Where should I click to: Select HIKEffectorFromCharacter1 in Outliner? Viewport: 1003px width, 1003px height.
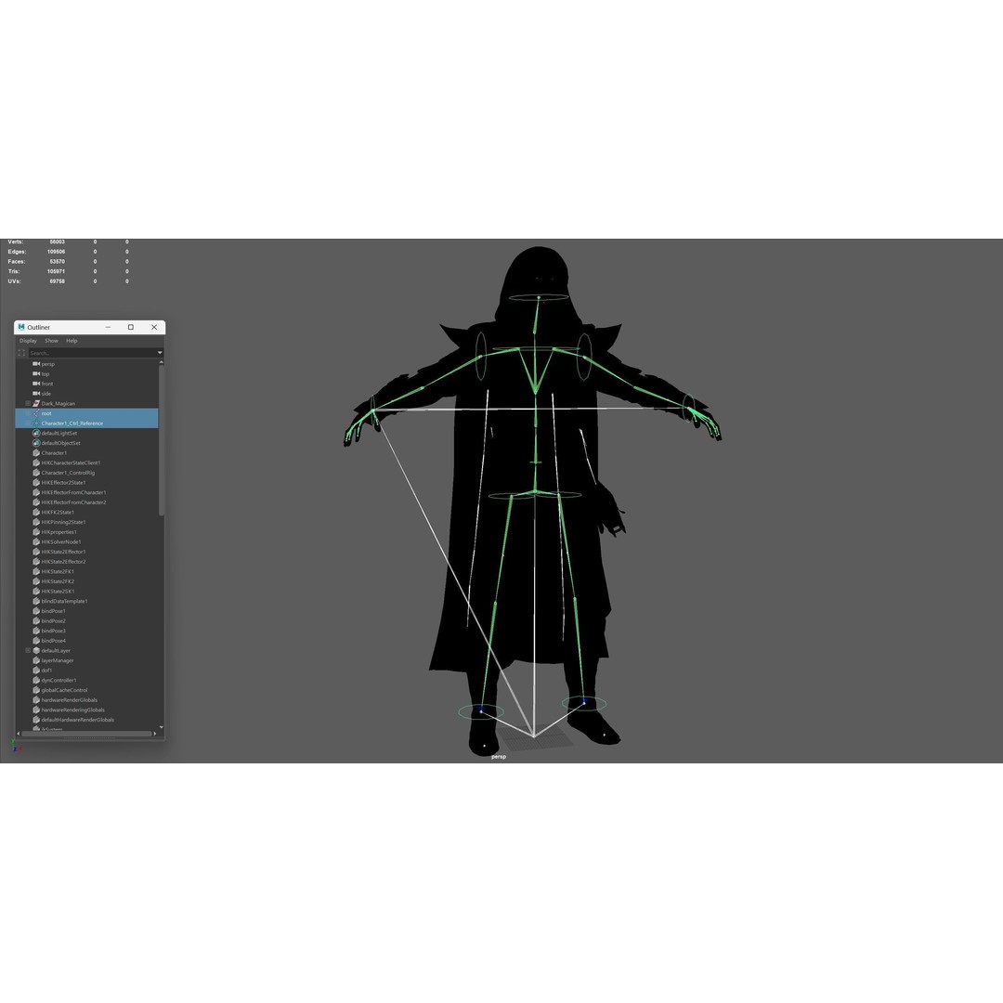point(73,492)
